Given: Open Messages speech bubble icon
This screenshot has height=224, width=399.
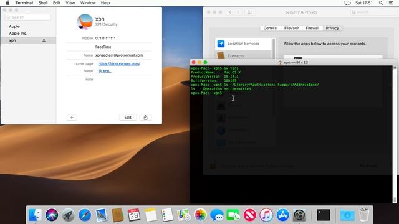Looking at the screenshot, I should coord(217,215).
